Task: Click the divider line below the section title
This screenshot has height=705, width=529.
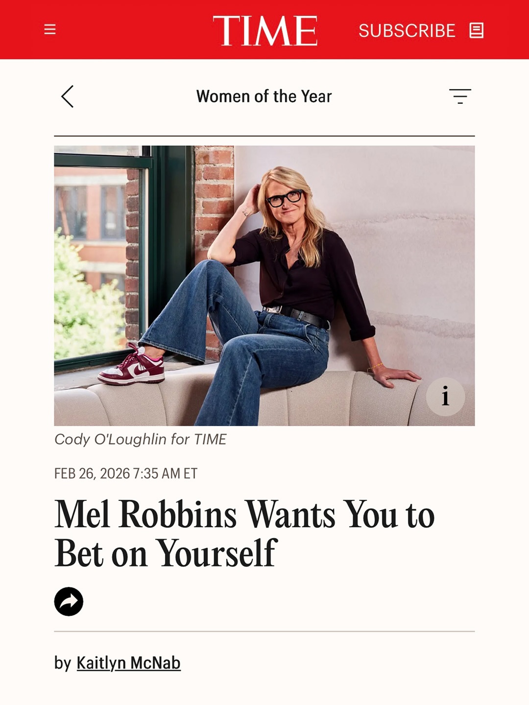Action: (264, 136)
